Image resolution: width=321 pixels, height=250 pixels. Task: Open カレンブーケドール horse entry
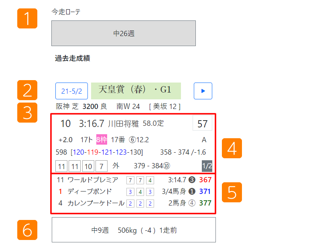[96, 203]
